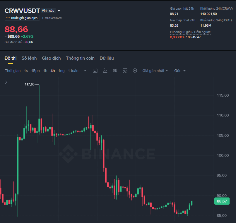The width and height of the screenshot is (236, 223).
Task: Switch to the 'Thông tin coin' tab
Action: pos(80,58)
